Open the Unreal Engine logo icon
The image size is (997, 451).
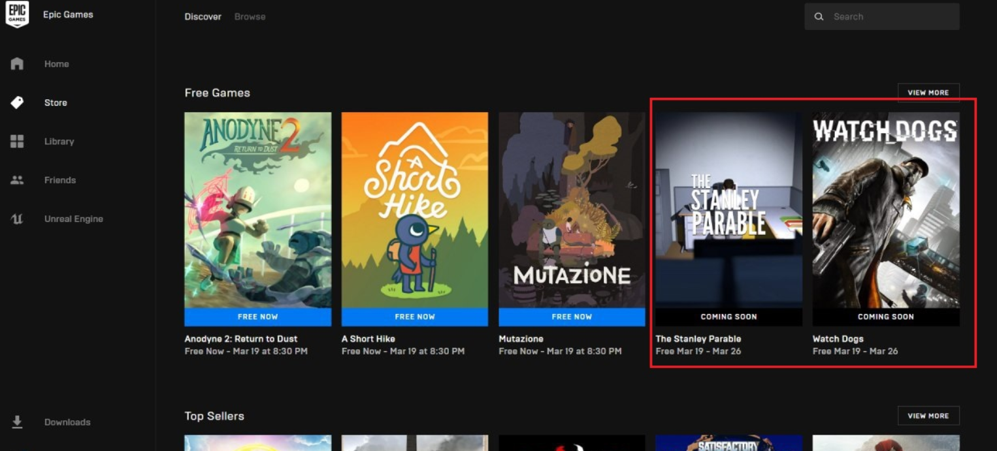pyautogui.click(x=17, y=219)
